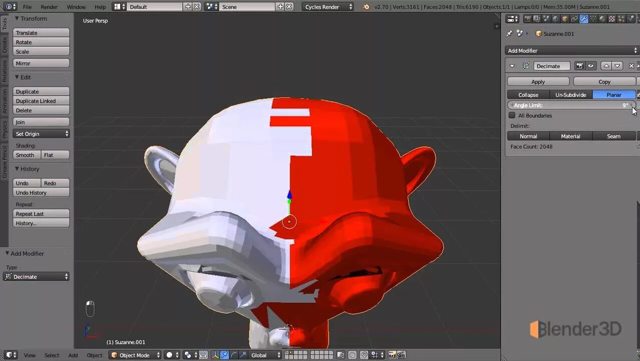This screenshot has height=361, width=640.
Task: Open the Cycles Render engine dropdown
Action: coord(329,7)
